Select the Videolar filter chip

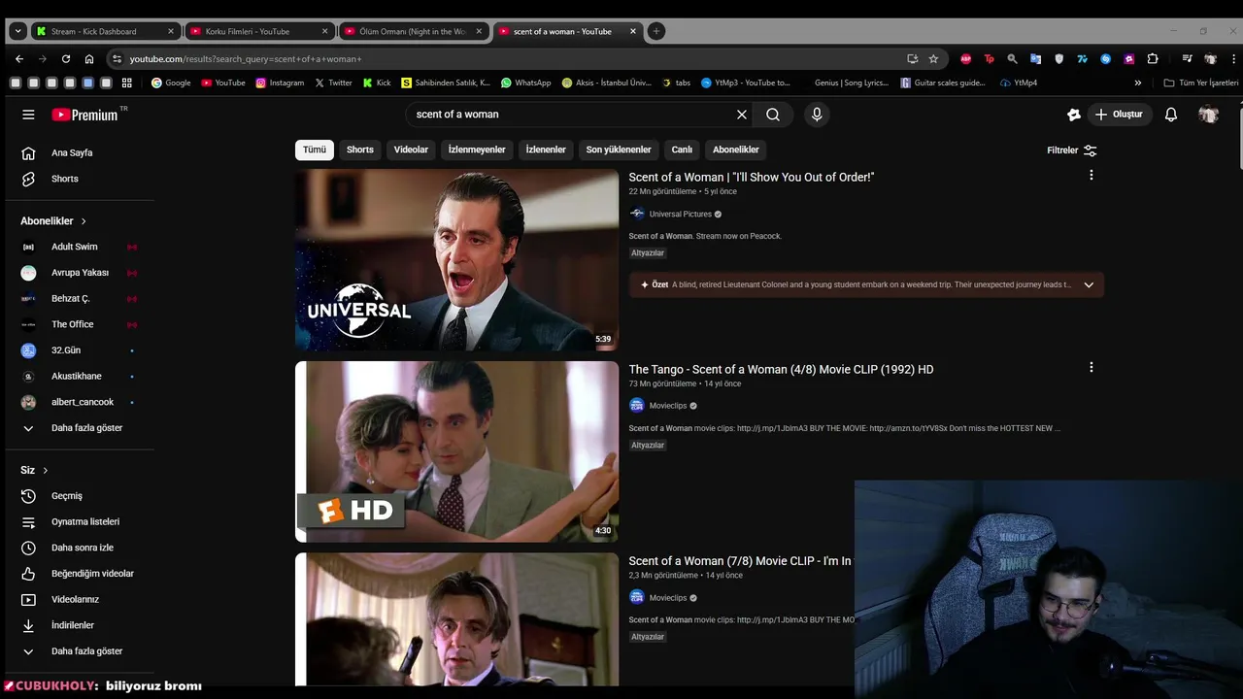click(x=411, y=150)
